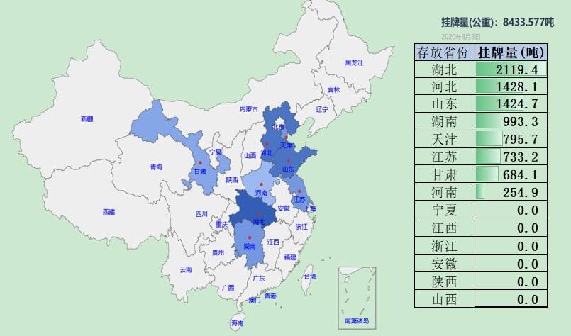Select the 黑龙江 province label
Screen dimensions: 571x336
[355, 62]
